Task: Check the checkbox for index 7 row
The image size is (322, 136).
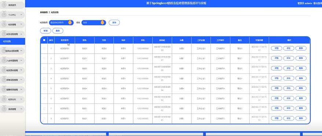Action: [x=44, y=108]
